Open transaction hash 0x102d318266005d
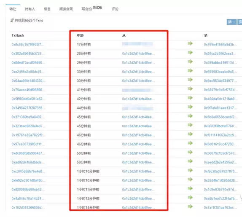 [x=28, y=208]
